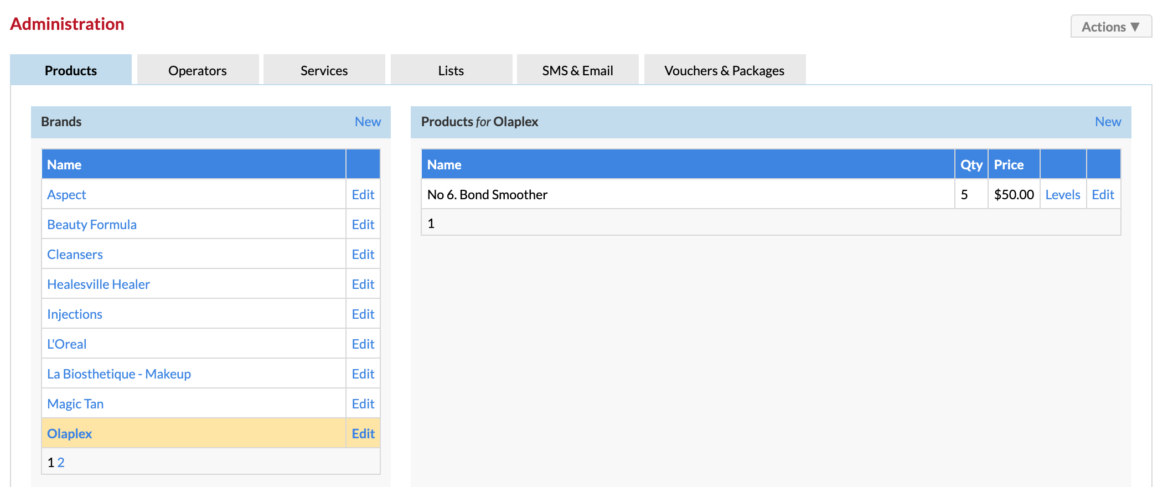Edit the Injections brand
The image size is (1168, 487).
[x=363, y=314]
